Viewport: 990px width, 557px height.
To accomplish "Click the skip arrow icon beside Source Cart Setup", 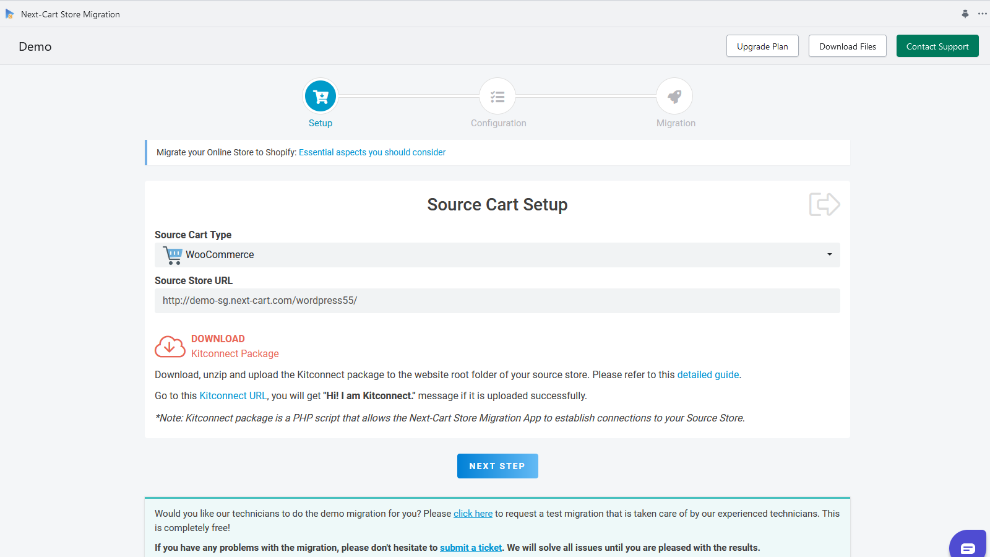I will (x=824, y=204).
